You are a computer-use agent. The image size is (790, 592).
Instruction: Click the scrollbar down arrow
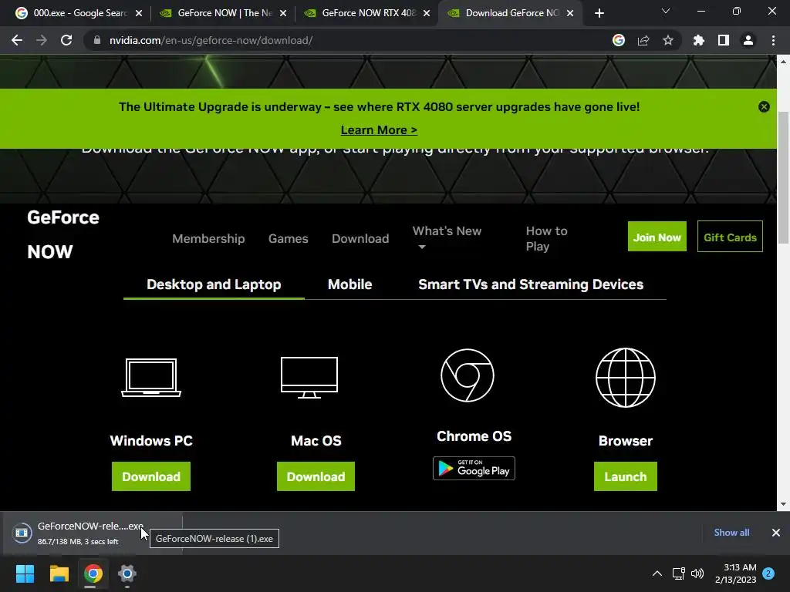click(783, 503)
